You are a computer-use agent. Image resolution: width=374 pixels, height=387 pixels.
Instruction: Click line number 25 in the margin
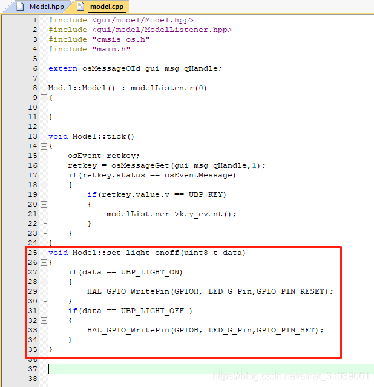(x=33, y=253)
